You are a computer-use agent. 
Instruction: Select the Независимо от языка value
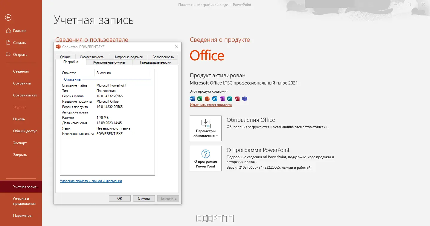(x=113, y=128)
